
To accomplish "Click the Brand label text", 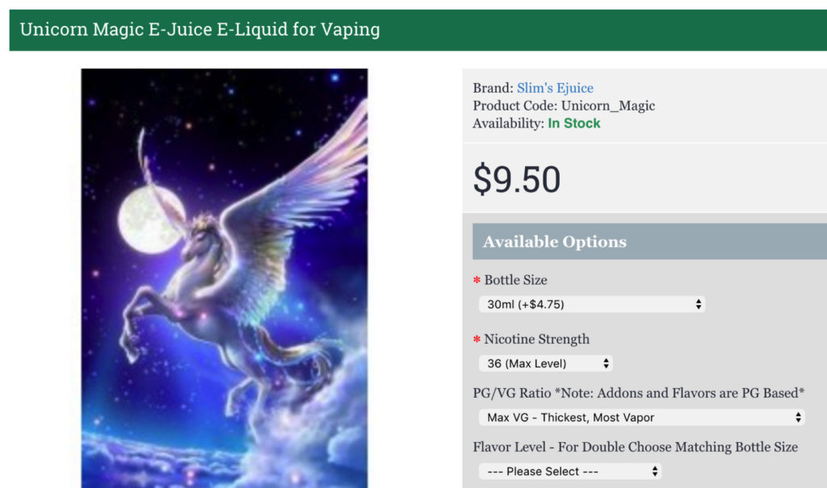I will tap(493, 88).
